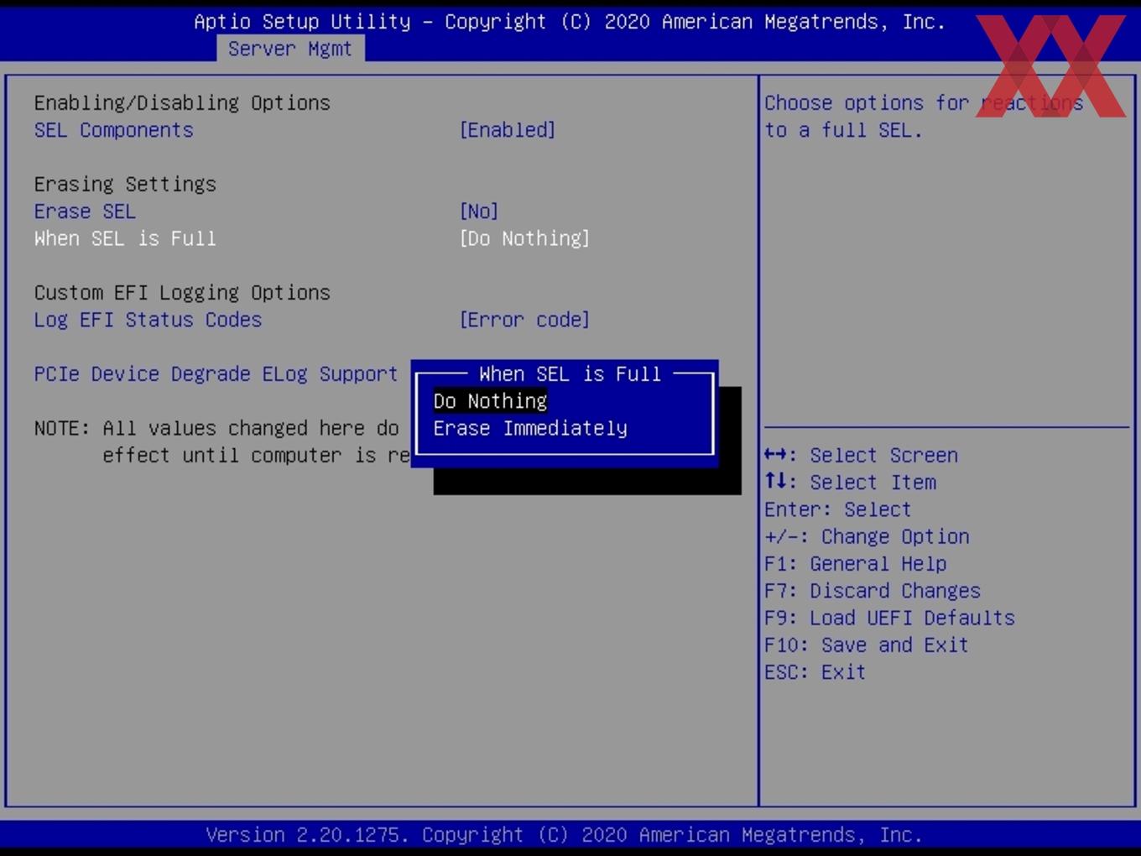Viewport: 1141px width, 856px height.
Task: Choose Erase Immediately in the popup
Action: point(530,428)
